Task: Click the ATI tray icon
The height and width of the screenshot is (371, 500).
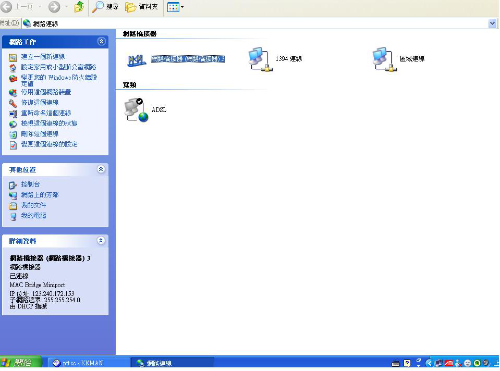Action: [x=449, y=363]
